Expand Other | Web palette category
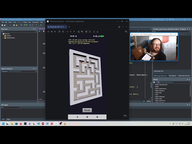 tap(154, 93)
